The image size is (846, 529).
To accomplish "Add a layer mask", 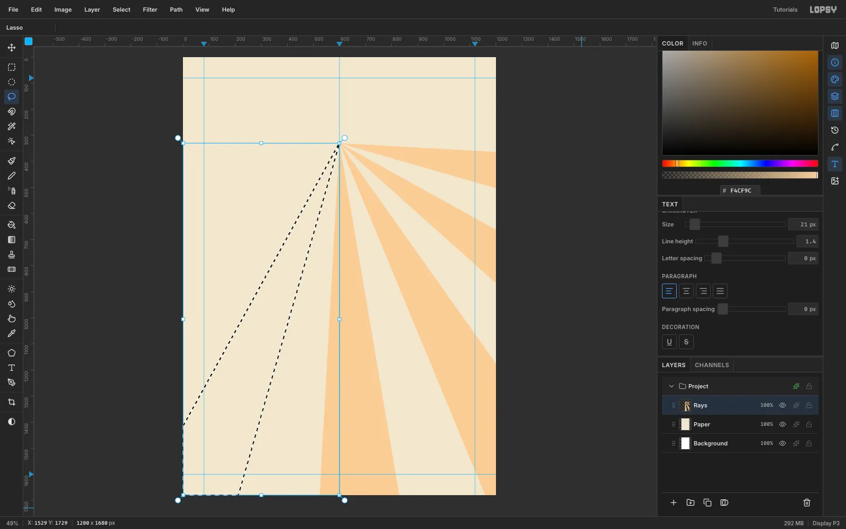I will click(724, 503).
